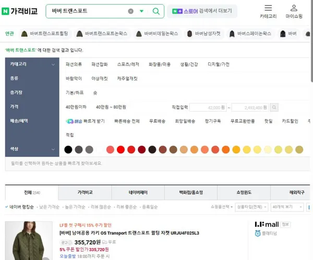Open the 쇼핑몰선택 dropdown
313x260 pixels.
(222, 207)
